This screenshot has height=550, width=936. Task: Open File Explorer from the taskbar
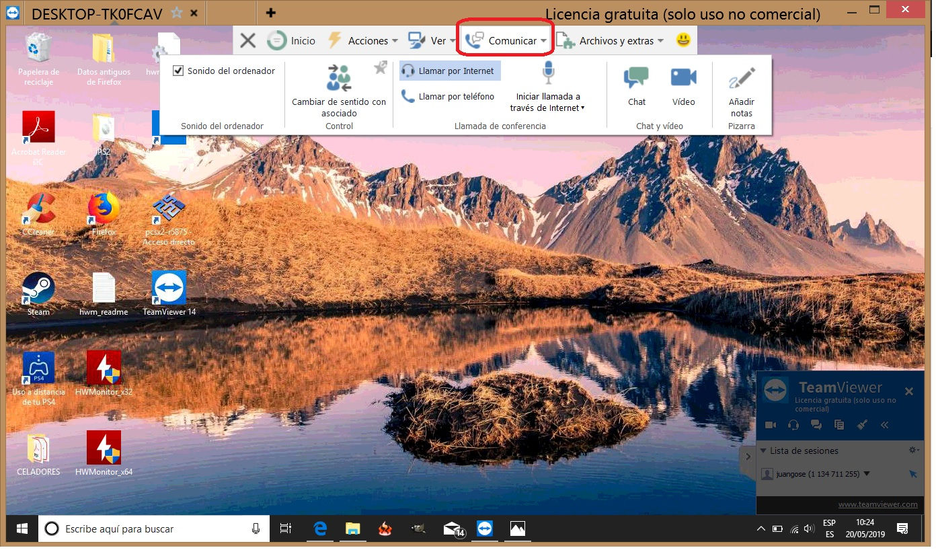point(352,529)
